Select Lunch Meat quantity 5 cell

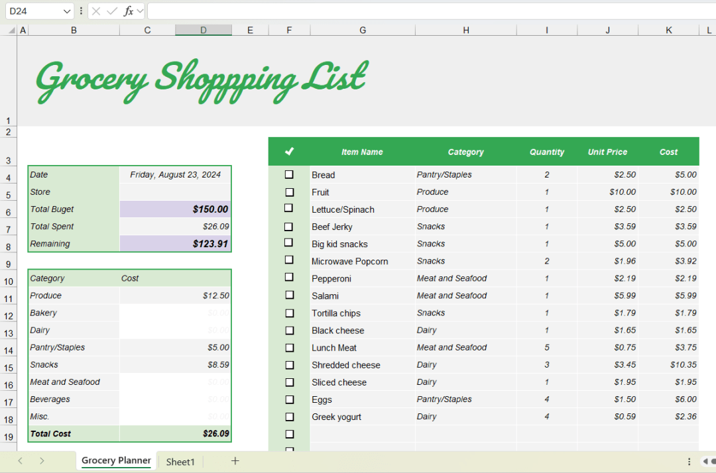pyautogui.click(x=546, y=348)
